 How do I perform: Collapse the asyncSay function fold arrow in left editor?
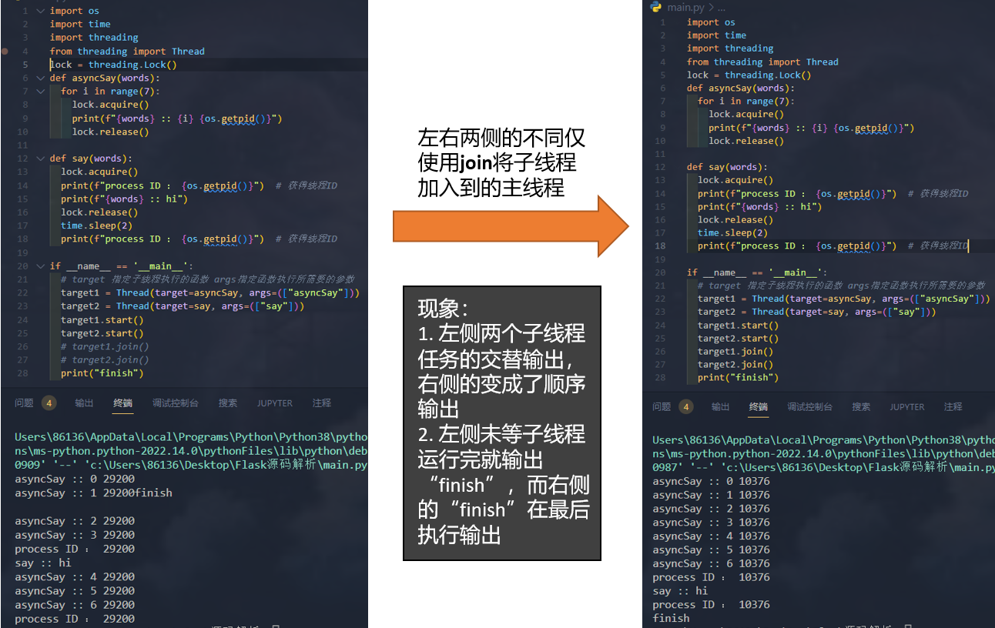(x=41, y=78)
